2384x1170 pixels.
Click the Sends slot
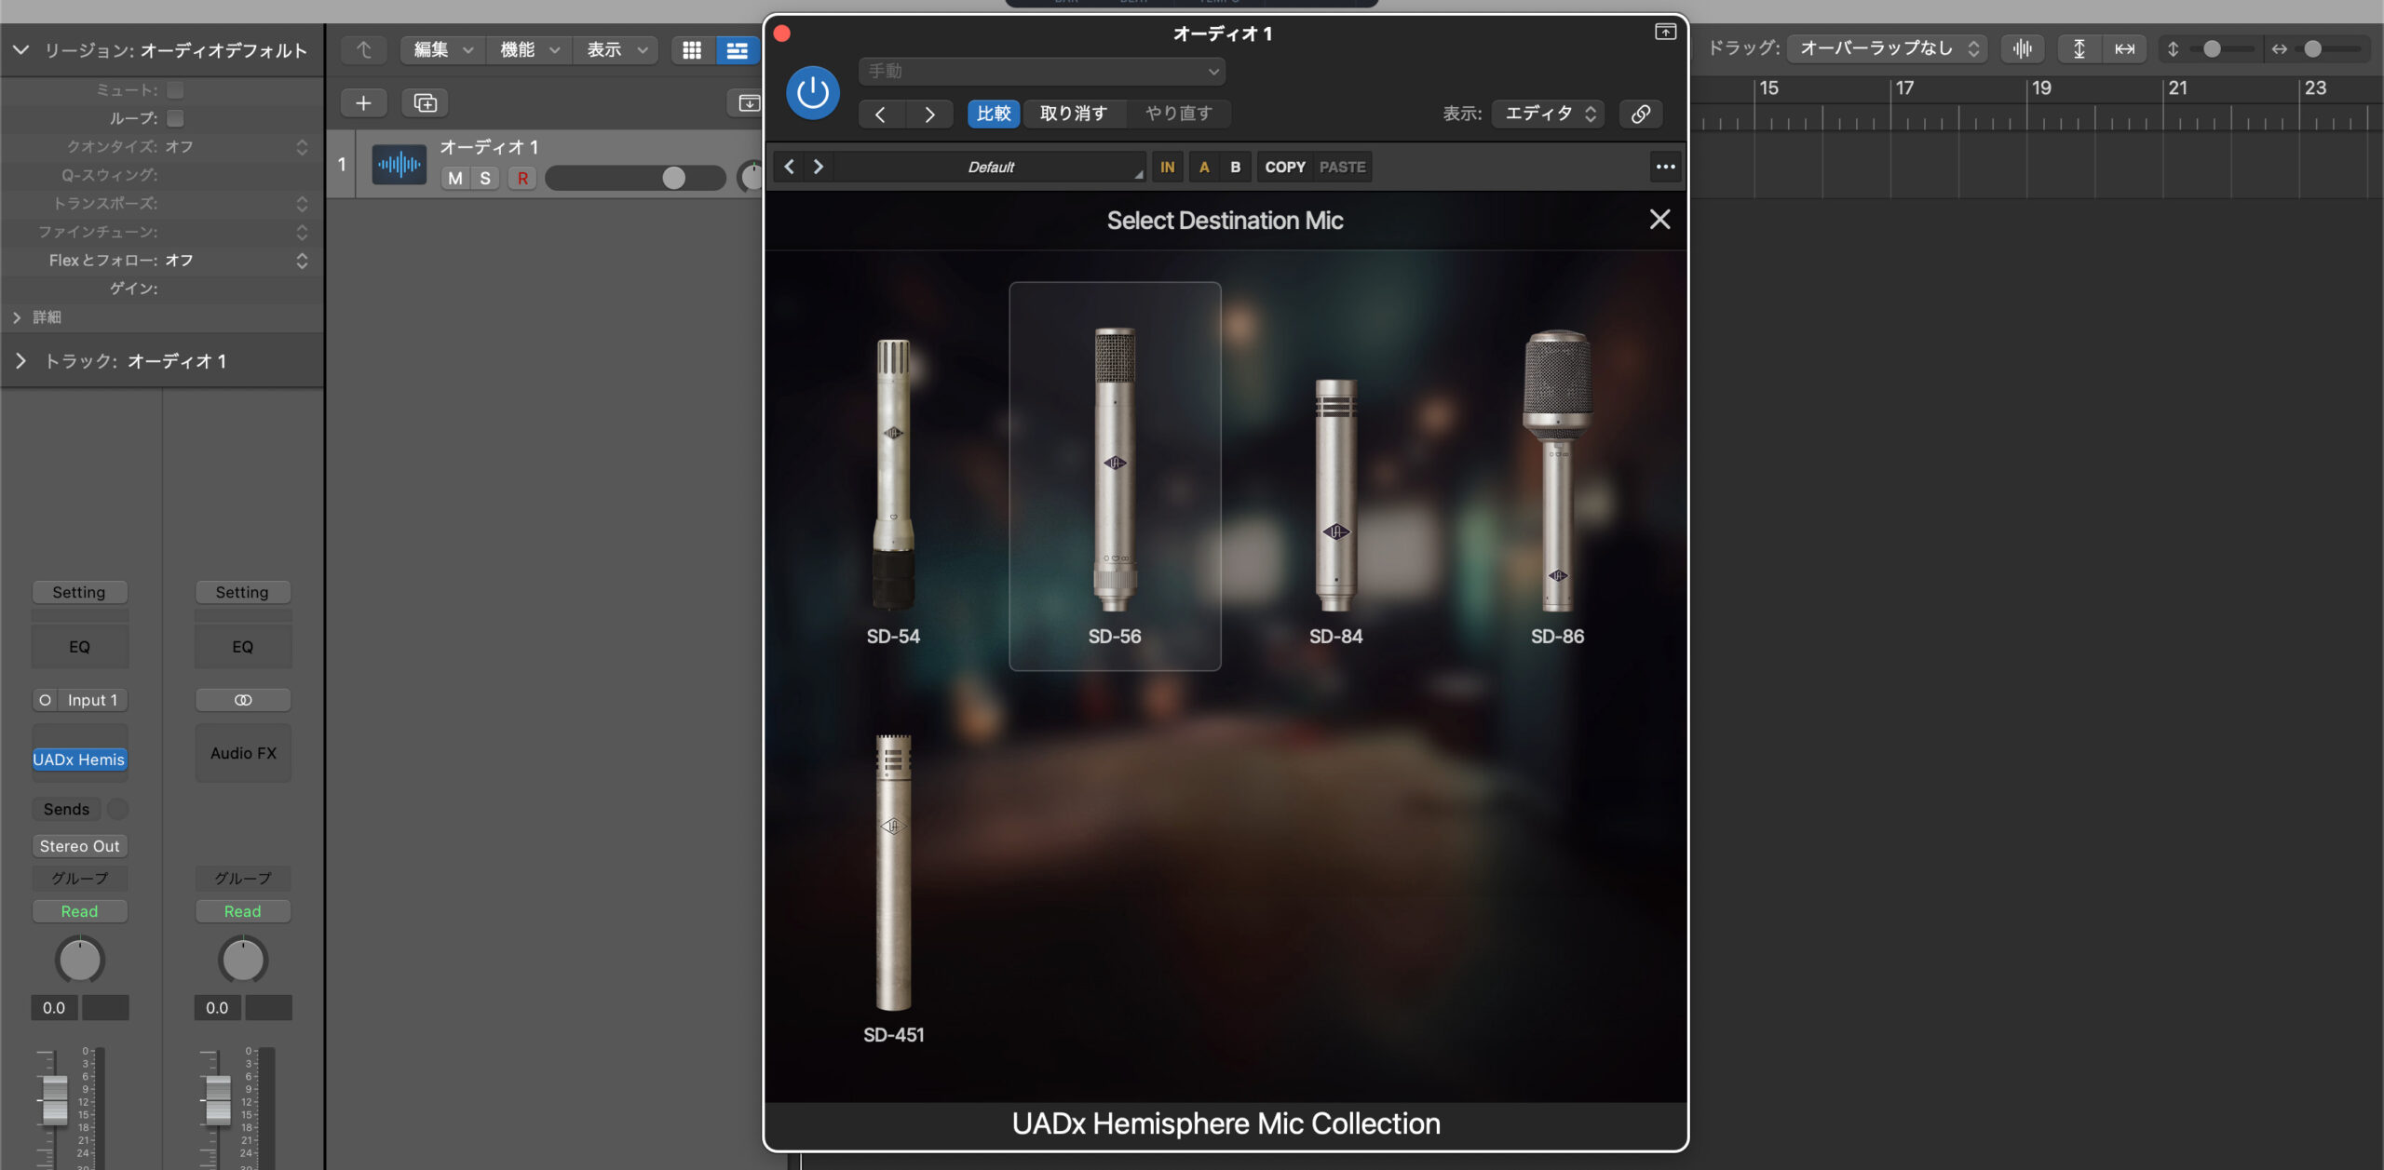pyautogui.click(x=66, y=809)
